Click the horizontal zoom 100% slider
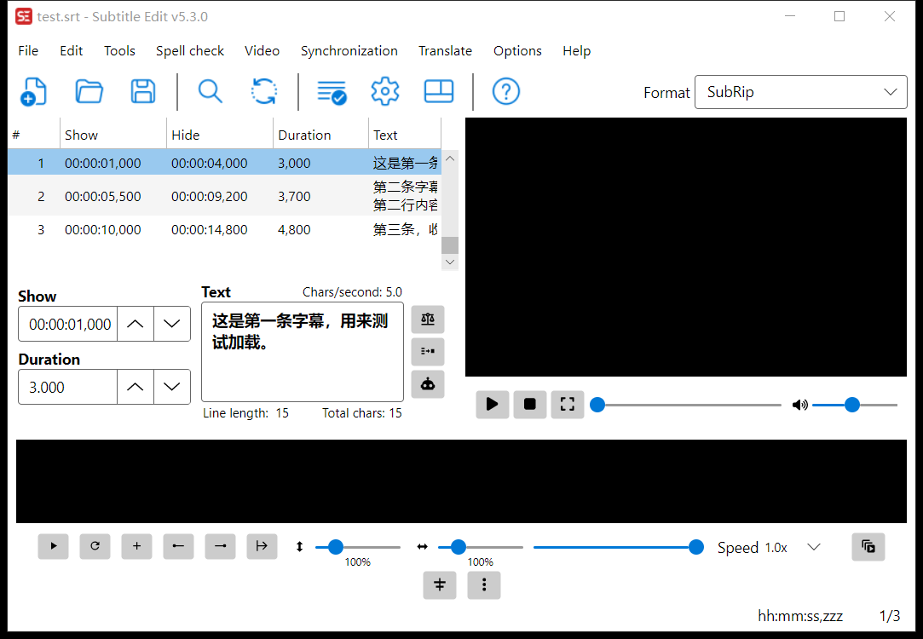The width and height of the screenshot is (923, 639). click(x=481, y=547)
